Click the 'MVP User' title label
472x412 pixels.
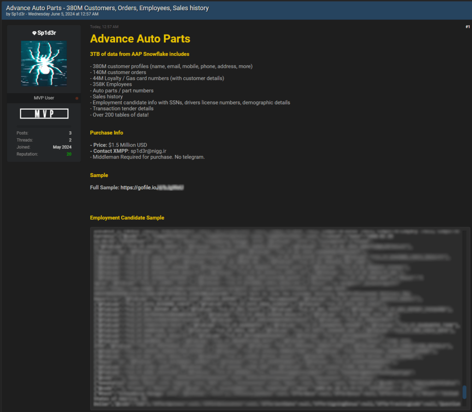point(44,98)
